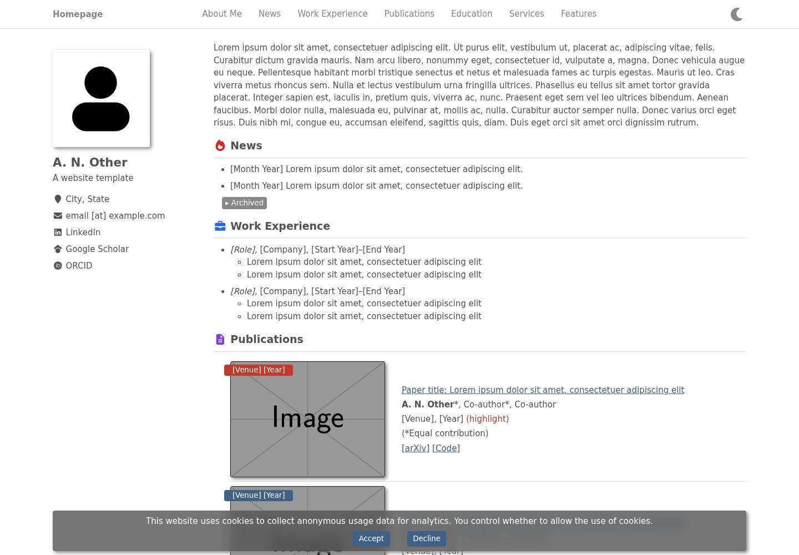Open the ORCID profile link

pyautogui.click(x=79, y=266)
